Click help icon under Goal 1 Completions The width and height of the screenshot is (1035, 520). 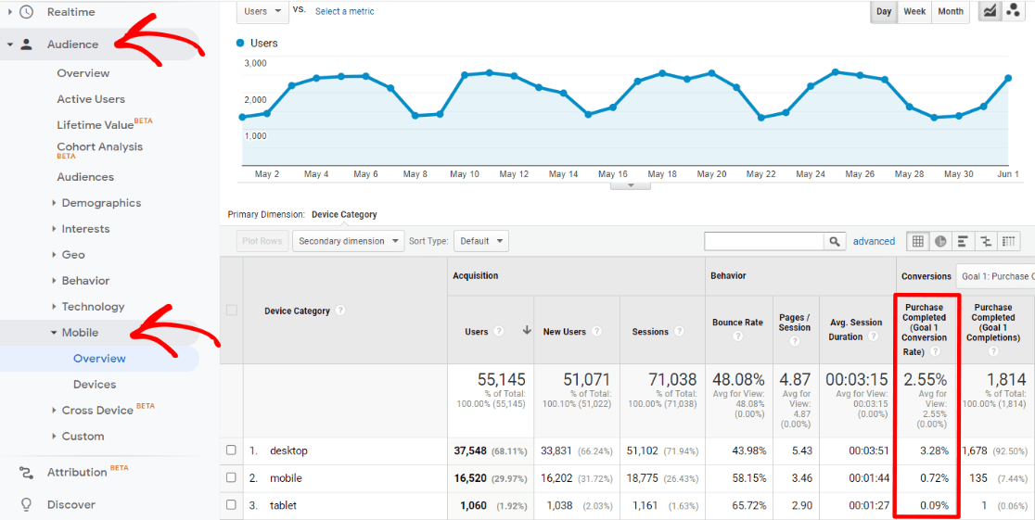(992, 351)
